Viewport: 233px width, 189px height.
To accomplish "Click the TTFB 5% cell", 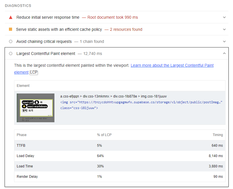I will coord(99,146).
